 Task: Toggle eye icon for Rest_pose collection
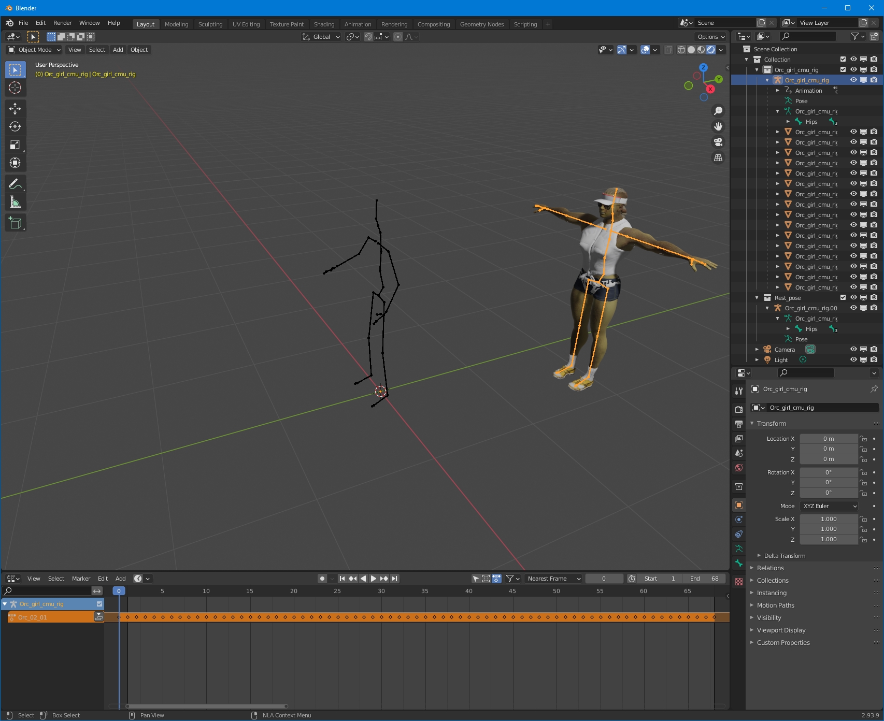click(x=853, y=297)
